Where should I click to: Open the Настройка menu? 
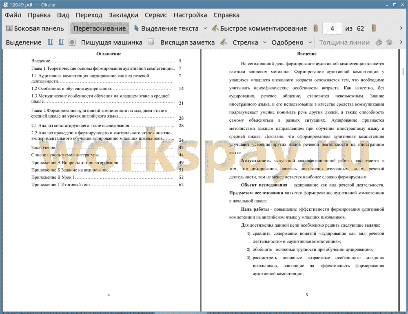tap(190, 15)
